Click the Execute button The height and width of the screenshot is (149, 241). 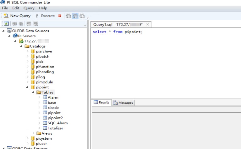pyautogui.click(x=45, y=16)
